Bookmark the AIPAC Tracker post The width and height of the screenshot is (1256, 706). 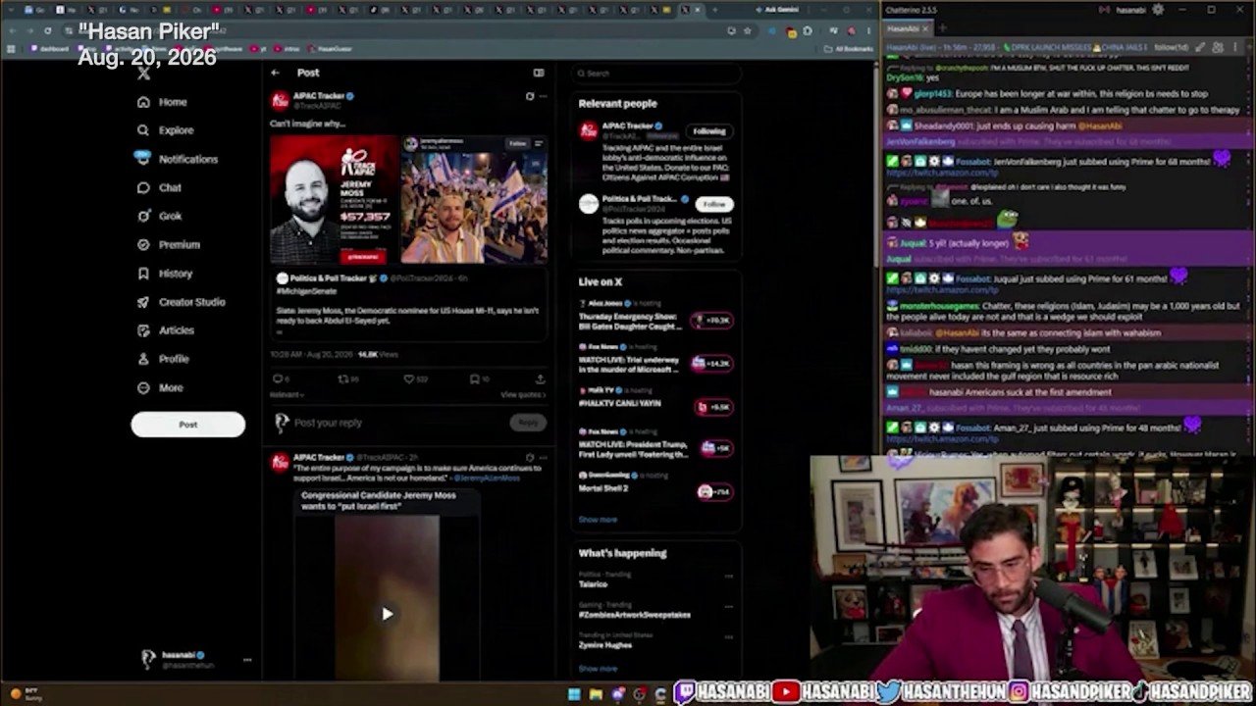(474, 378)
